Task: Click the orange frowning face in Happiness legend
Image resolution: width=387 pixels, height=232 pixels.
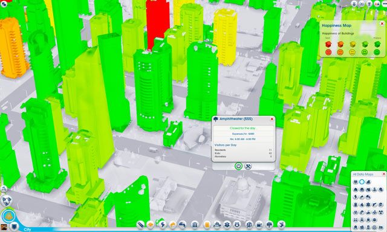Action: coord(340,53)
